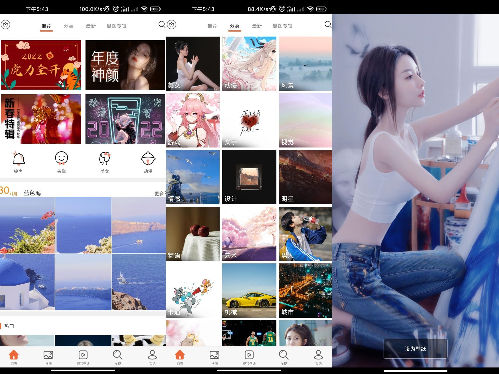Open the 新春特辑 banner
This screenshot has height=374, width=499.
tap(41, 119)
